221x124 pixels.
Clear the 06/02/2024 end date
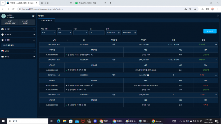(x=135, y=32)
